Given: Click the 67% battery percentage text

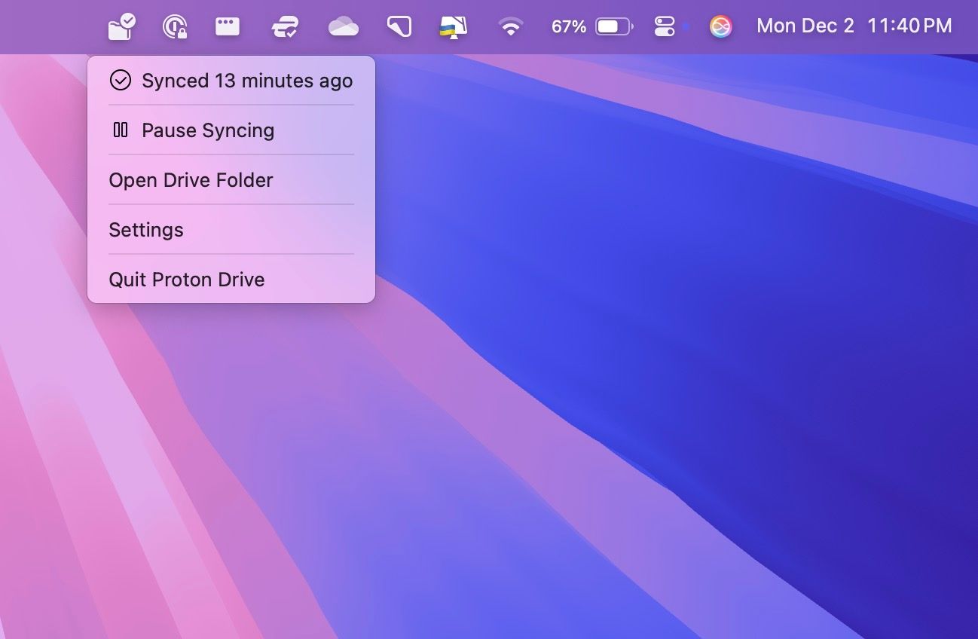Looking at the screenshot, I should coord(568,27).
